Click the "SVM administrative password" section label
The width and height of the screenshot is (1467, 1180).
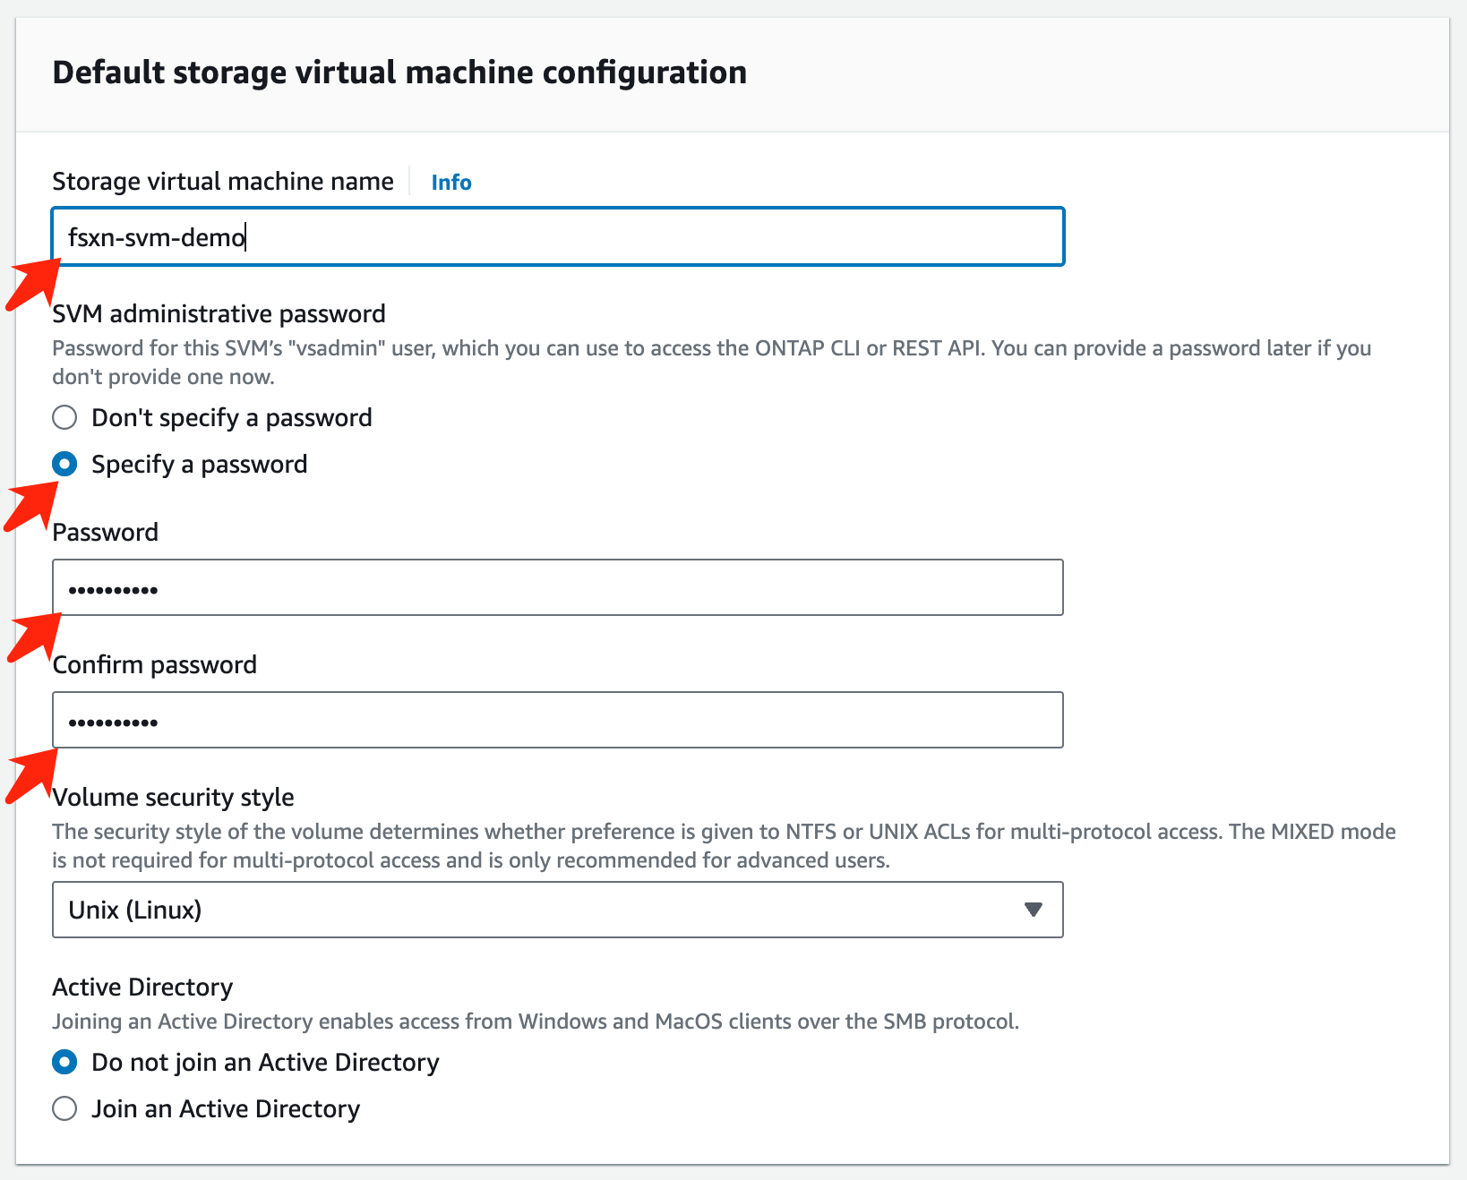[219, 314]
